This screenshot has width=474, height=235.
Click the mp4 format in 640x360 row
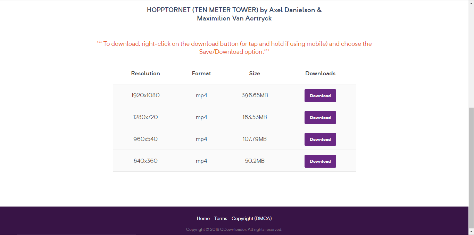click(201, 161)
